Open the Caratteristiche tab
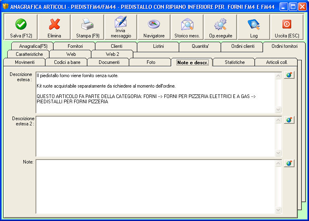Screen dimensions: 309x221 point(29,54)
